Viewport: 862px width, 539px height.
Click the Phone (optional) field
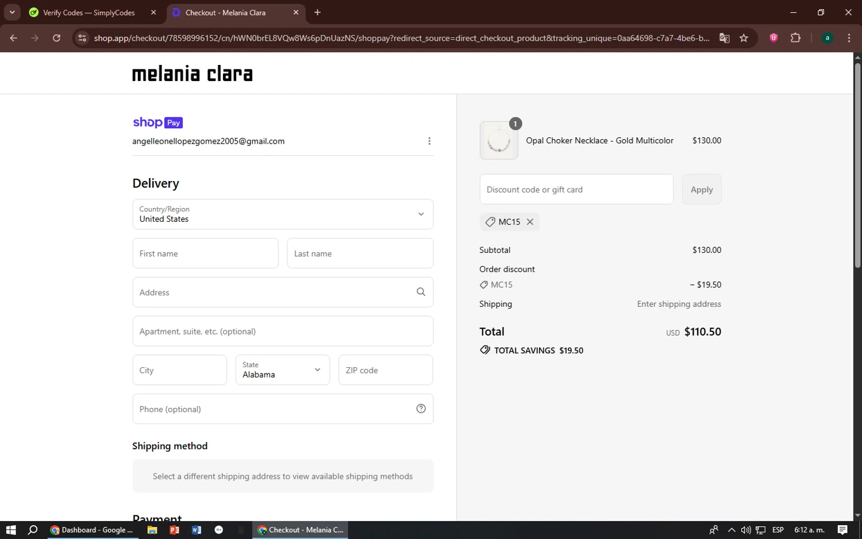tap(283, 409)
